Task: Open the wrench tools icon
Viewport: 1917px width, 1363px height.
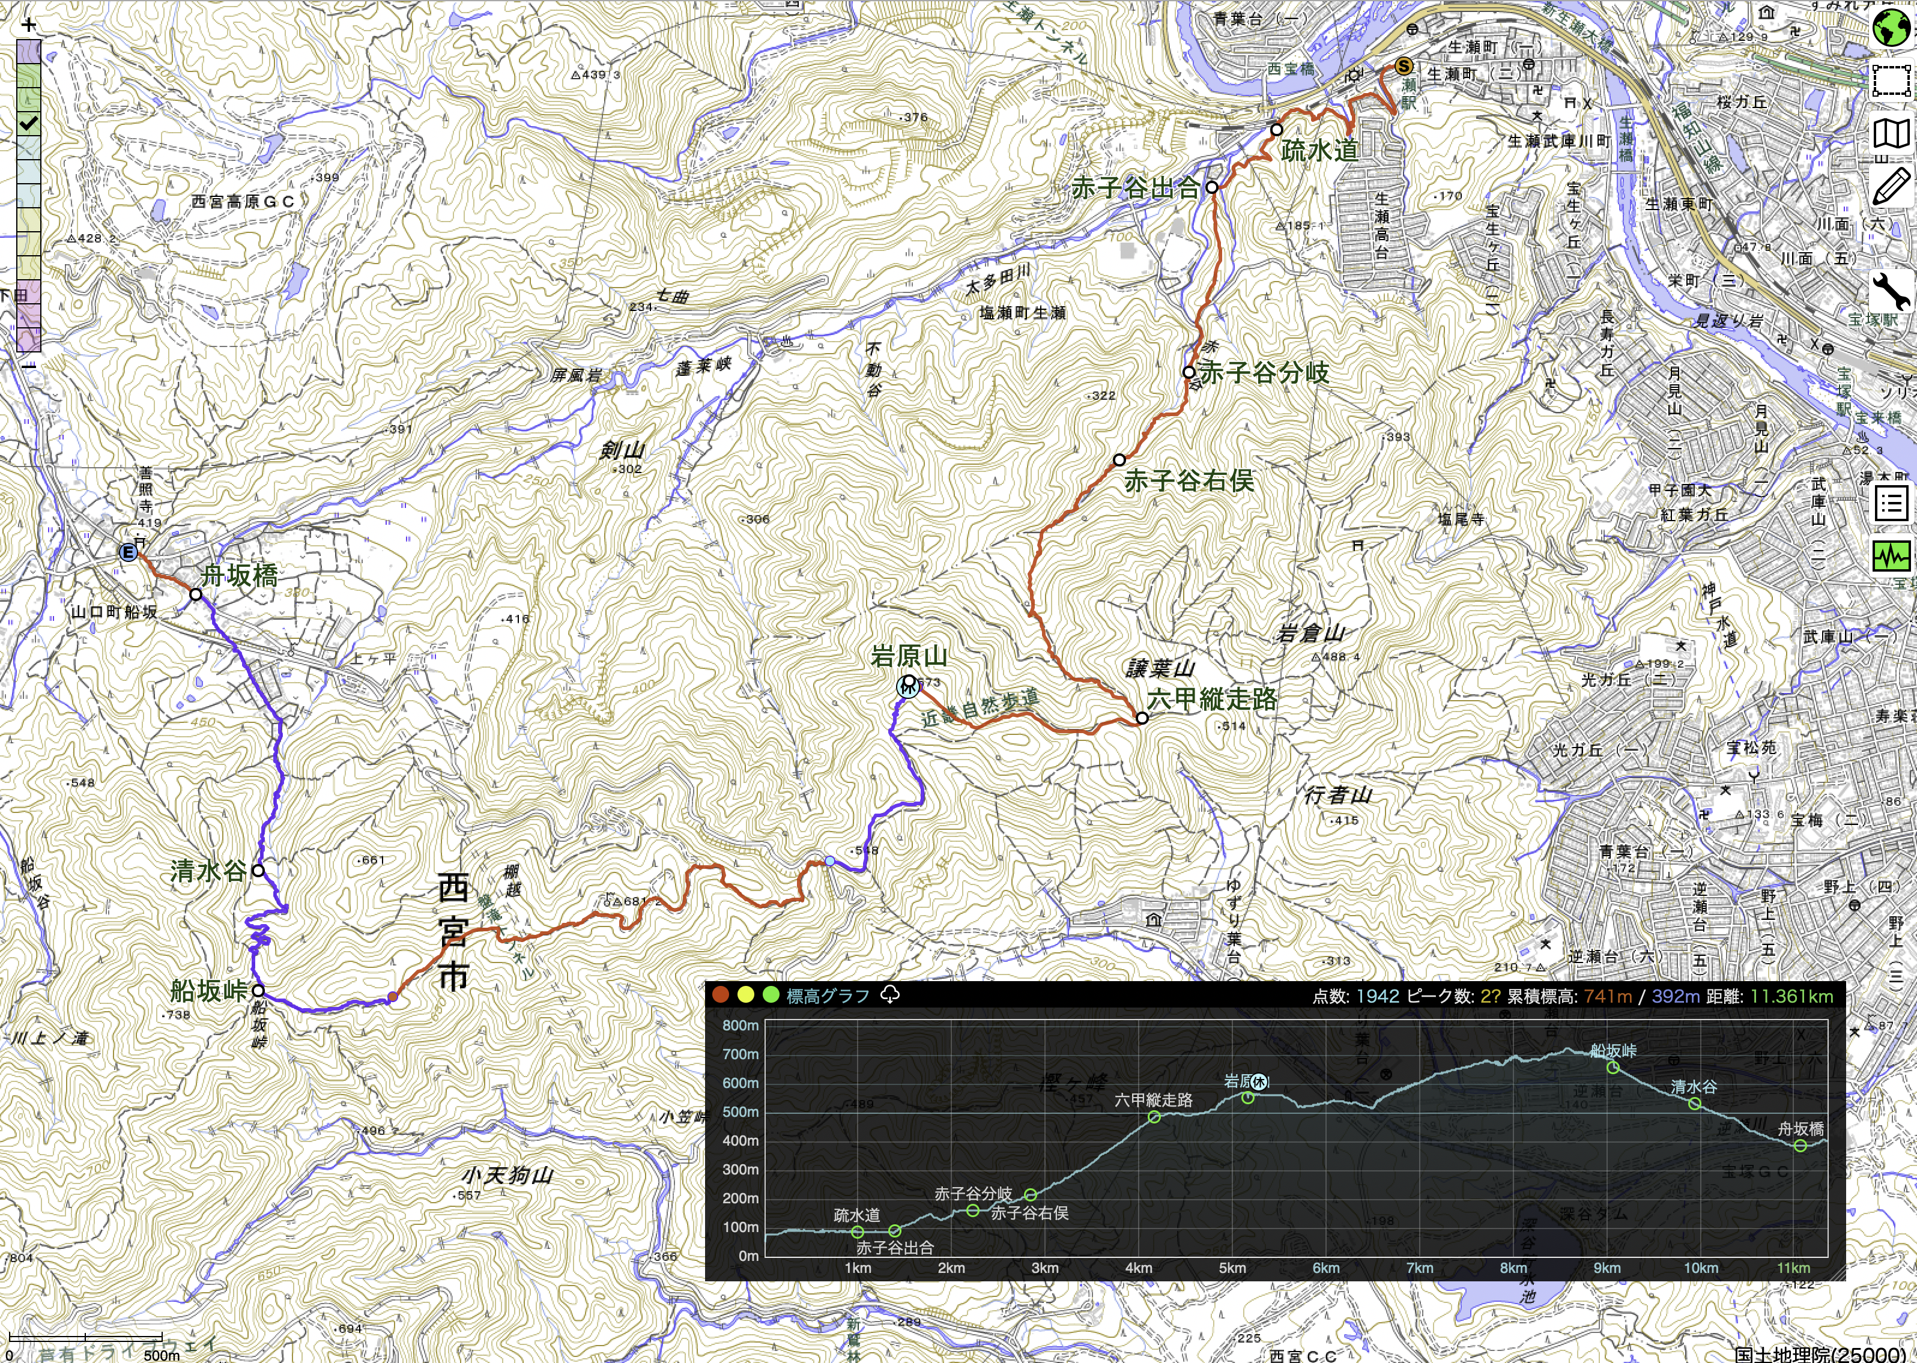Action: tap(1891, 291)
